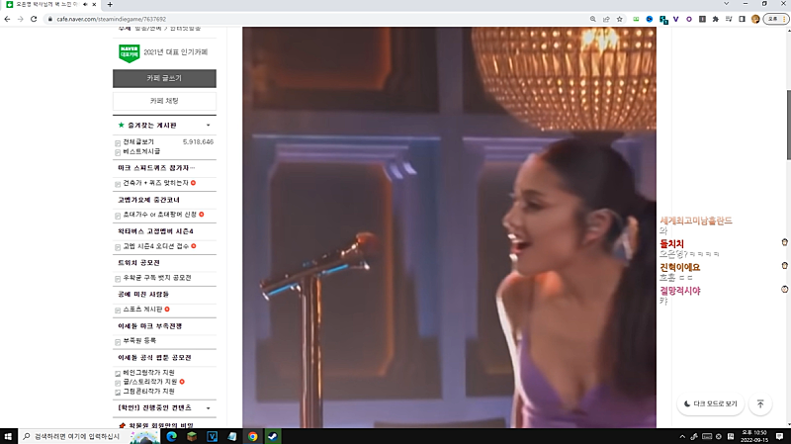
Task: Collapse the 즐겨찾는 게시판 dropdown arrow
Action: click(209, 126)
